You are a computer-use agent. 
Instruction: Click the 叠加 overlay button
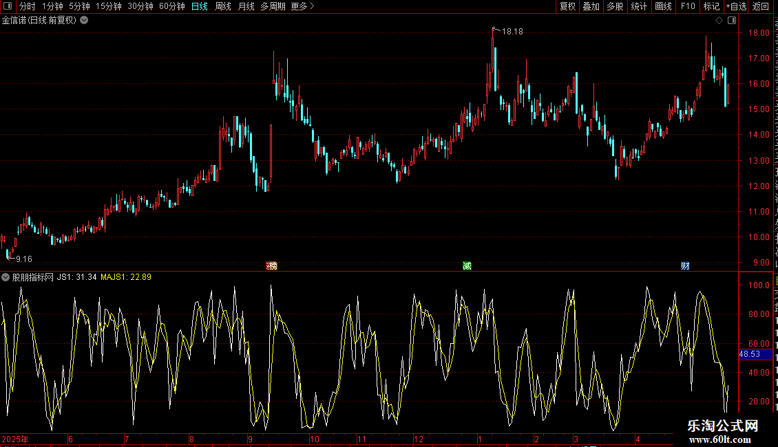click(591, 6)
